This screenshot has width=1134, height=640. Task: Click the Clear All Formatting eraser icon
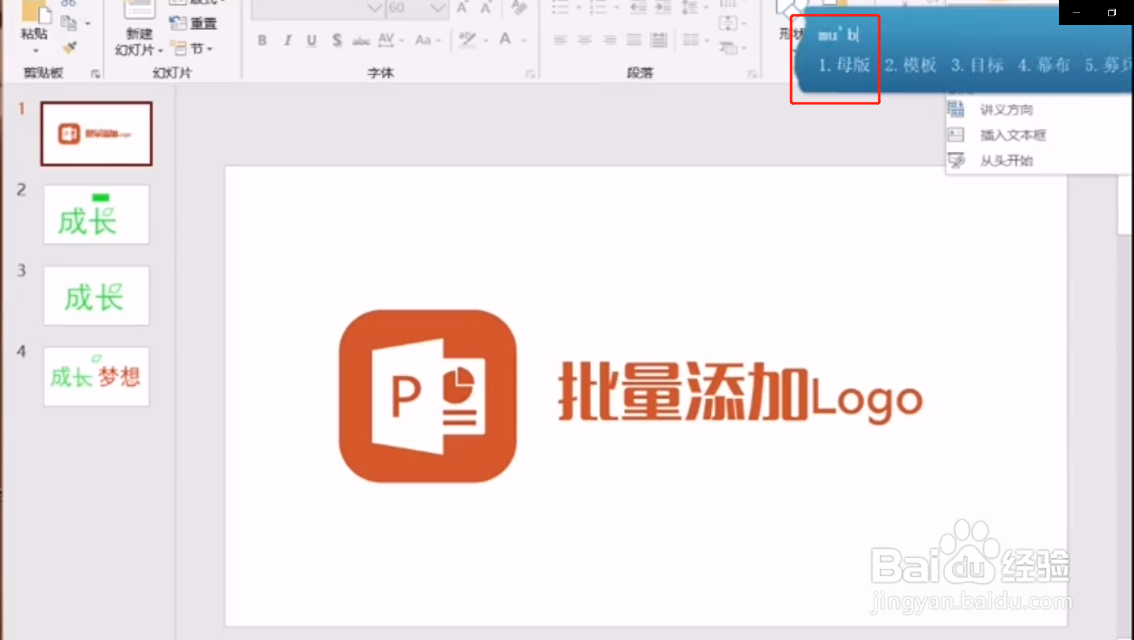(519, 9)
